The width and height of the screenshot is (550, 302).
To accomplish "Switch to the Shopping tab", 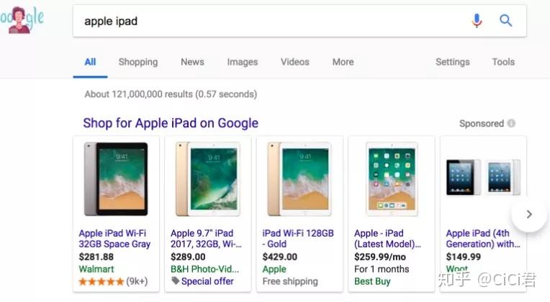I will point(138,62).
